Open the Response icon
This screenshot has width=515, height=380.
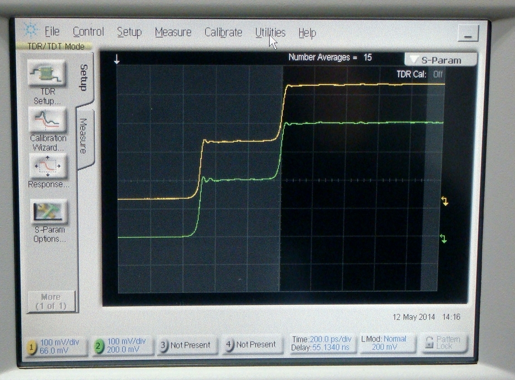coord(48,166)
